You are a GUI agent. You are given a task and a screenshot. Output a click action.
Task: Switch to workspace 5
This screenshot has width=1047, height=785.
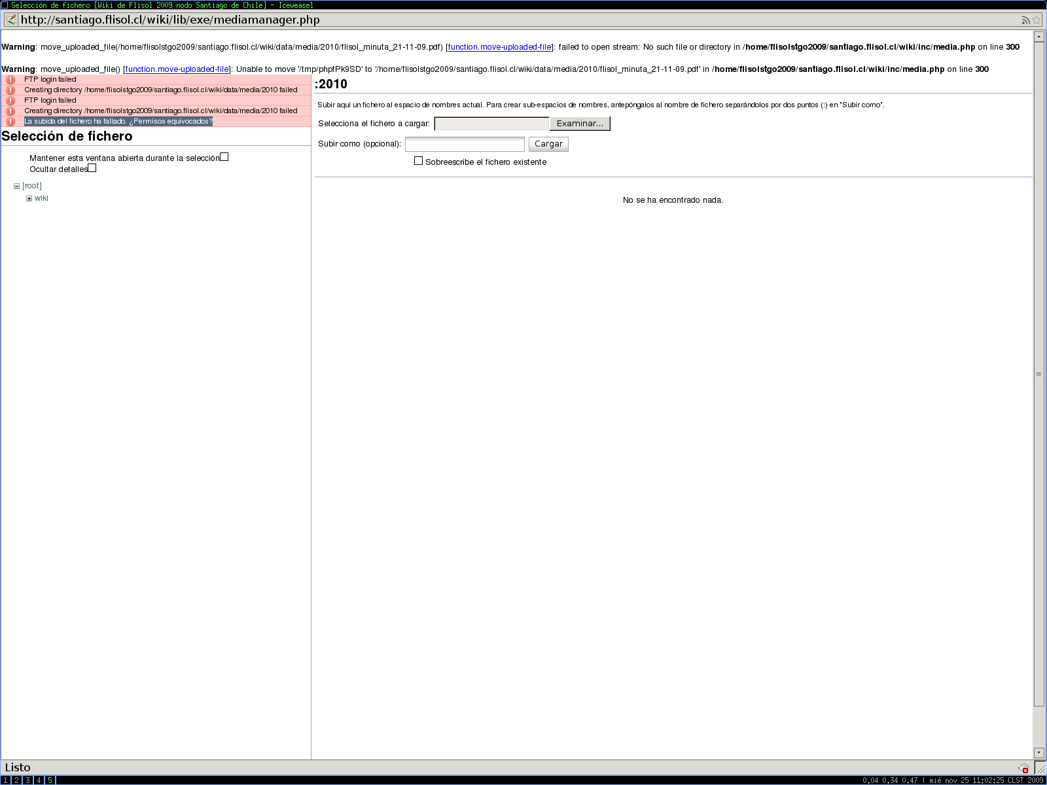pyautogui.click(x=50, y=780)
